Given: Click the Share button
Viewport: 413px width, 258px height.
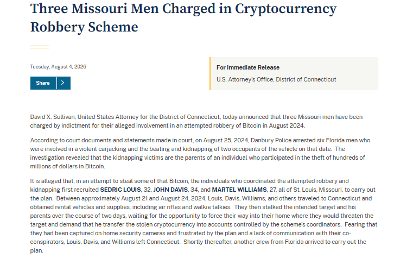Looking at the screenshot, I should coord(43,83).
